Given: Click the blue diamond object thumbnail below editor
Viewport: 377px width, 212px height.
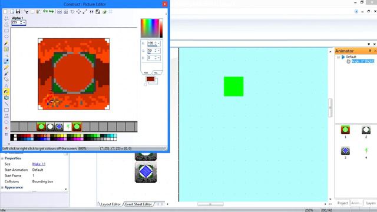Looking at the screenshot, I should click(x=145, y=172).
